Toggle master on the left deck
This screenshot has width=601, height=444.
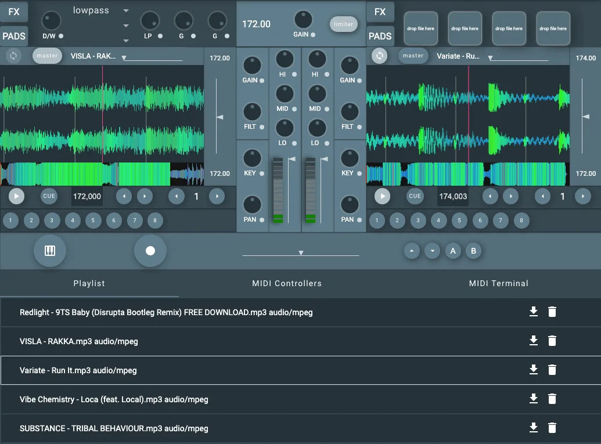(47, 56)
